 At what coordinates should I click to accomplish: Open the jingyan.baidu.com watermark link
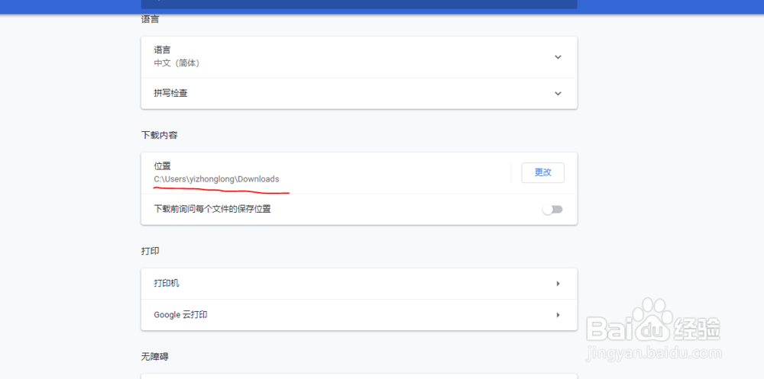pos(653,355)
